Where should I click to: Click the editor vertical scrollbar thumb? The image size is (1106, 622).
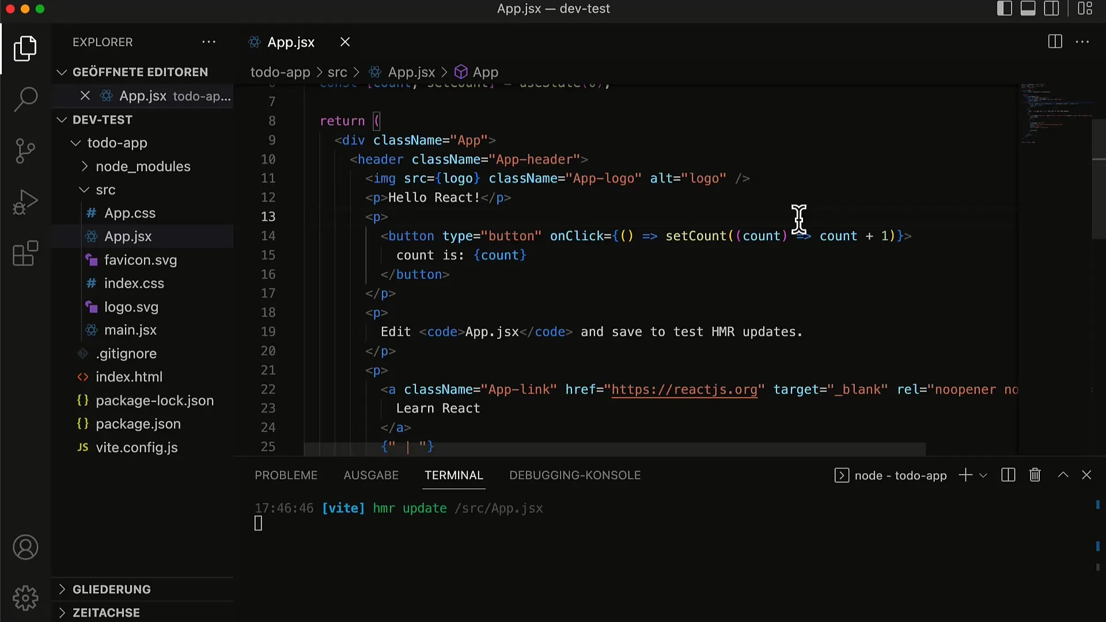1099,179
